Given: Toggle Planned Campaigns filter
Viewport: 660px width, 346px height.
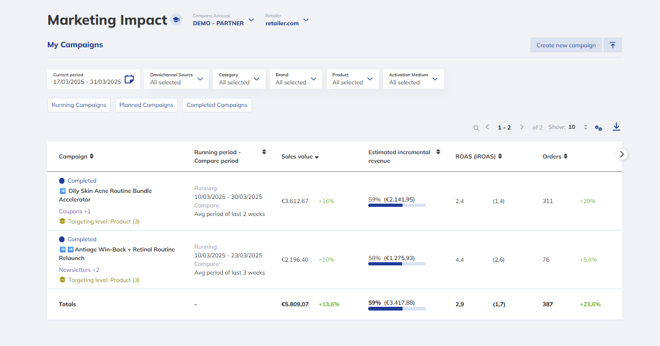Looking at the screenshot, I should coord(146,105).
